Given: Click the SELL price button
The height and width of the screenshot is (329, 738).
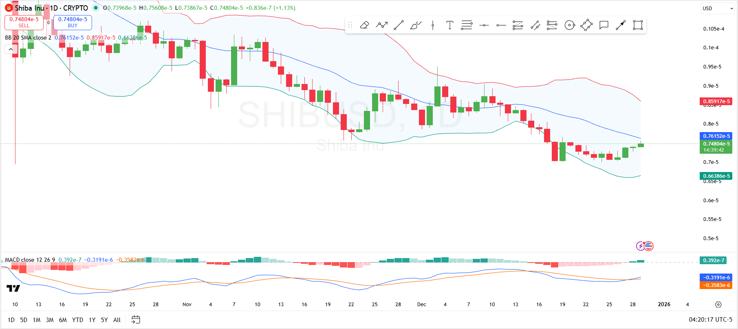Looking at the screenshot, I should [x=24, y=22].
